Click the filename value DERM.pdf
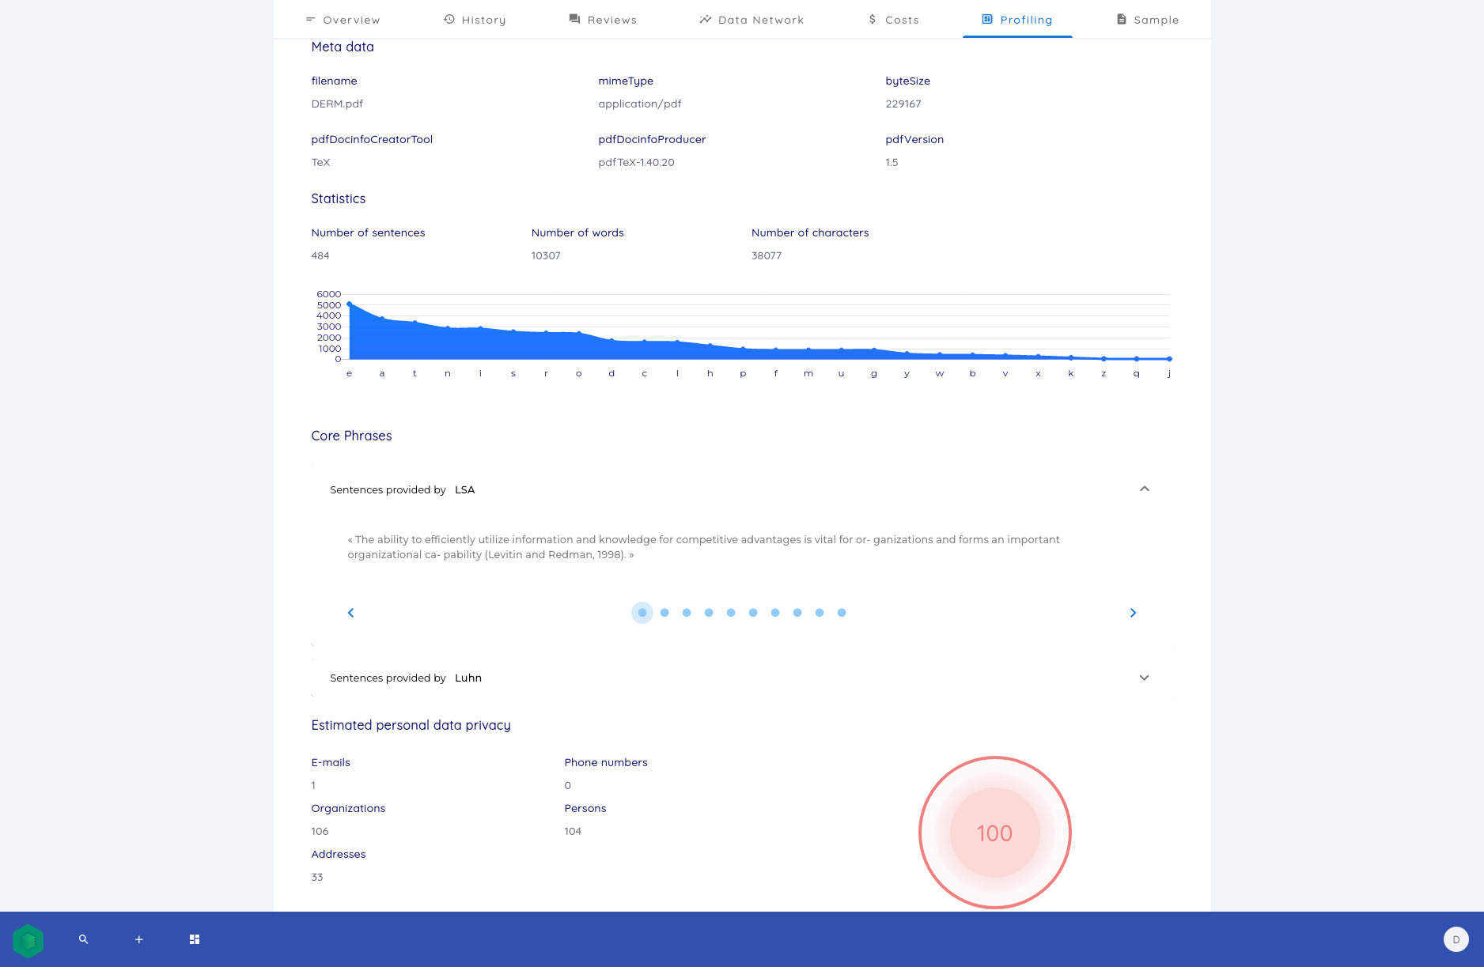 (x=337, y=104)
